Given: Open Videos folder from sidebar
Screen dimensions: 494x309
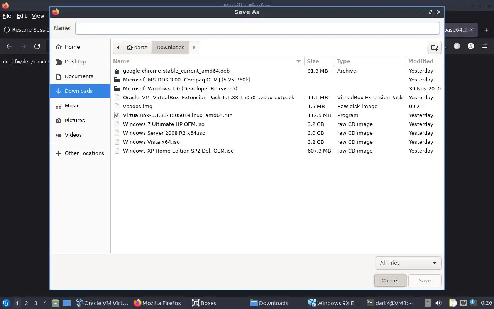Looking at the screenshot, I should coord(80,135).
